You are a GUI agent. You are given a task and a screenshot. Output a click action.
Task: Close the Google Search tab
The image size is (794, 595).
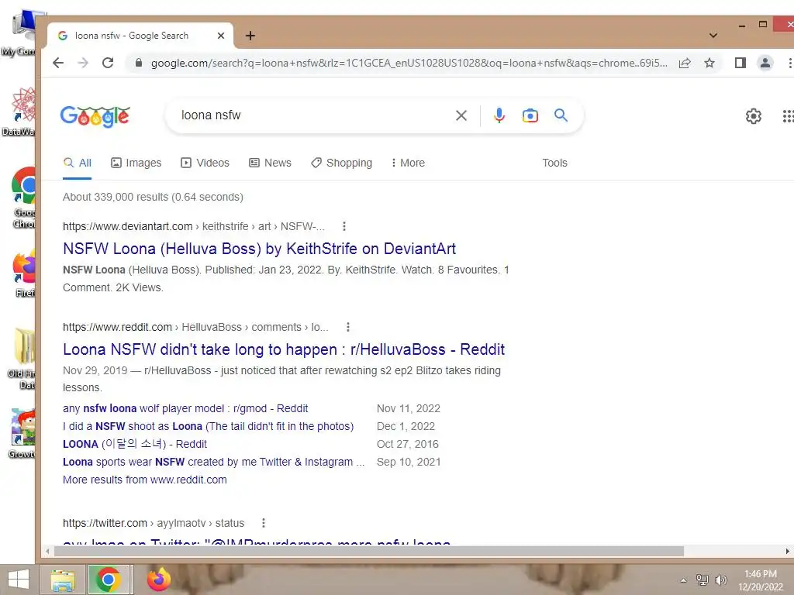click(x=221, y=36)
